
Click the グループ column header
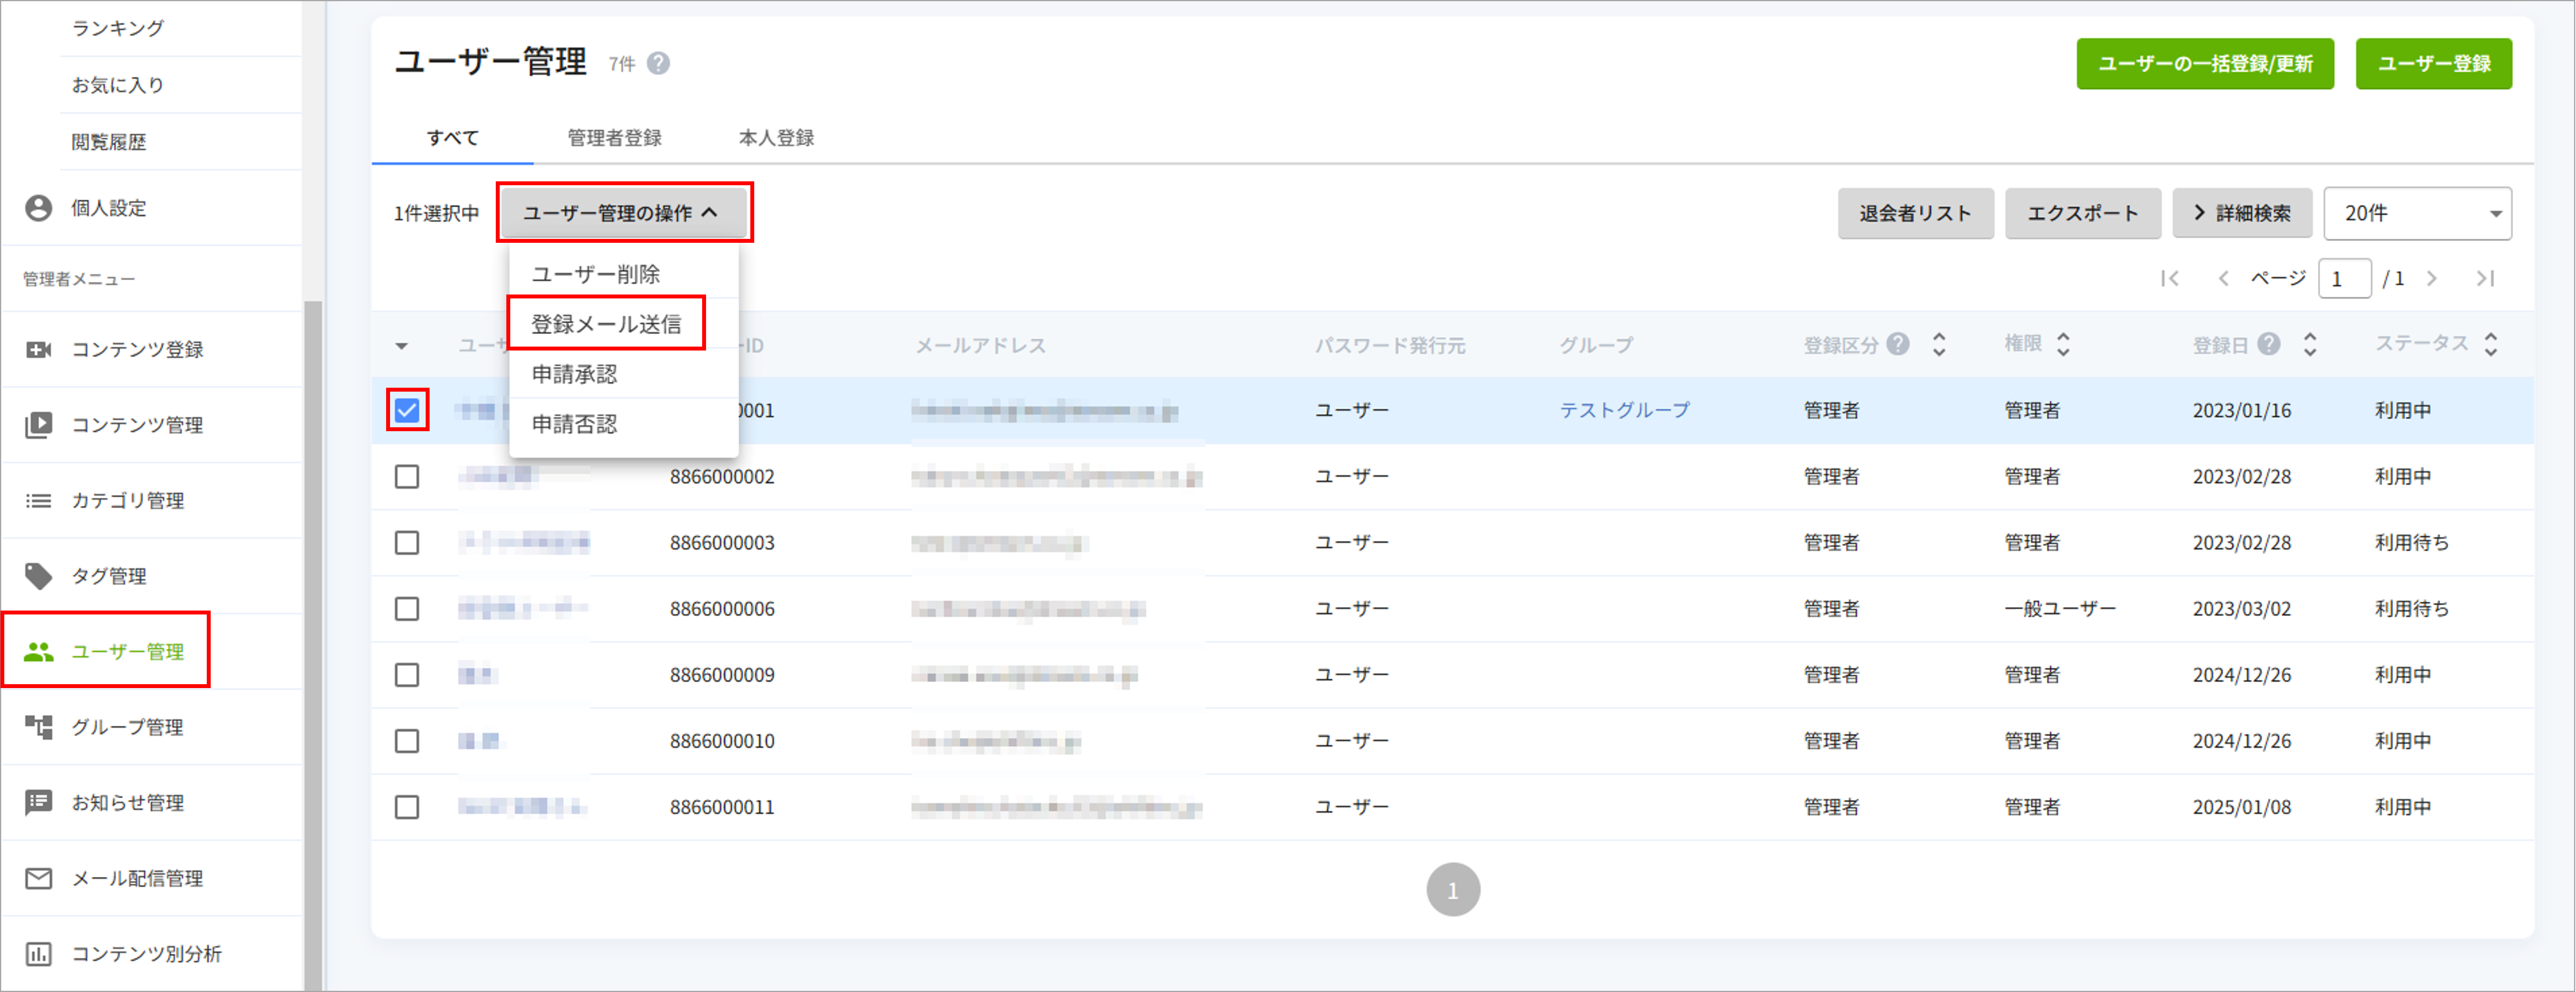[1596, 345]
